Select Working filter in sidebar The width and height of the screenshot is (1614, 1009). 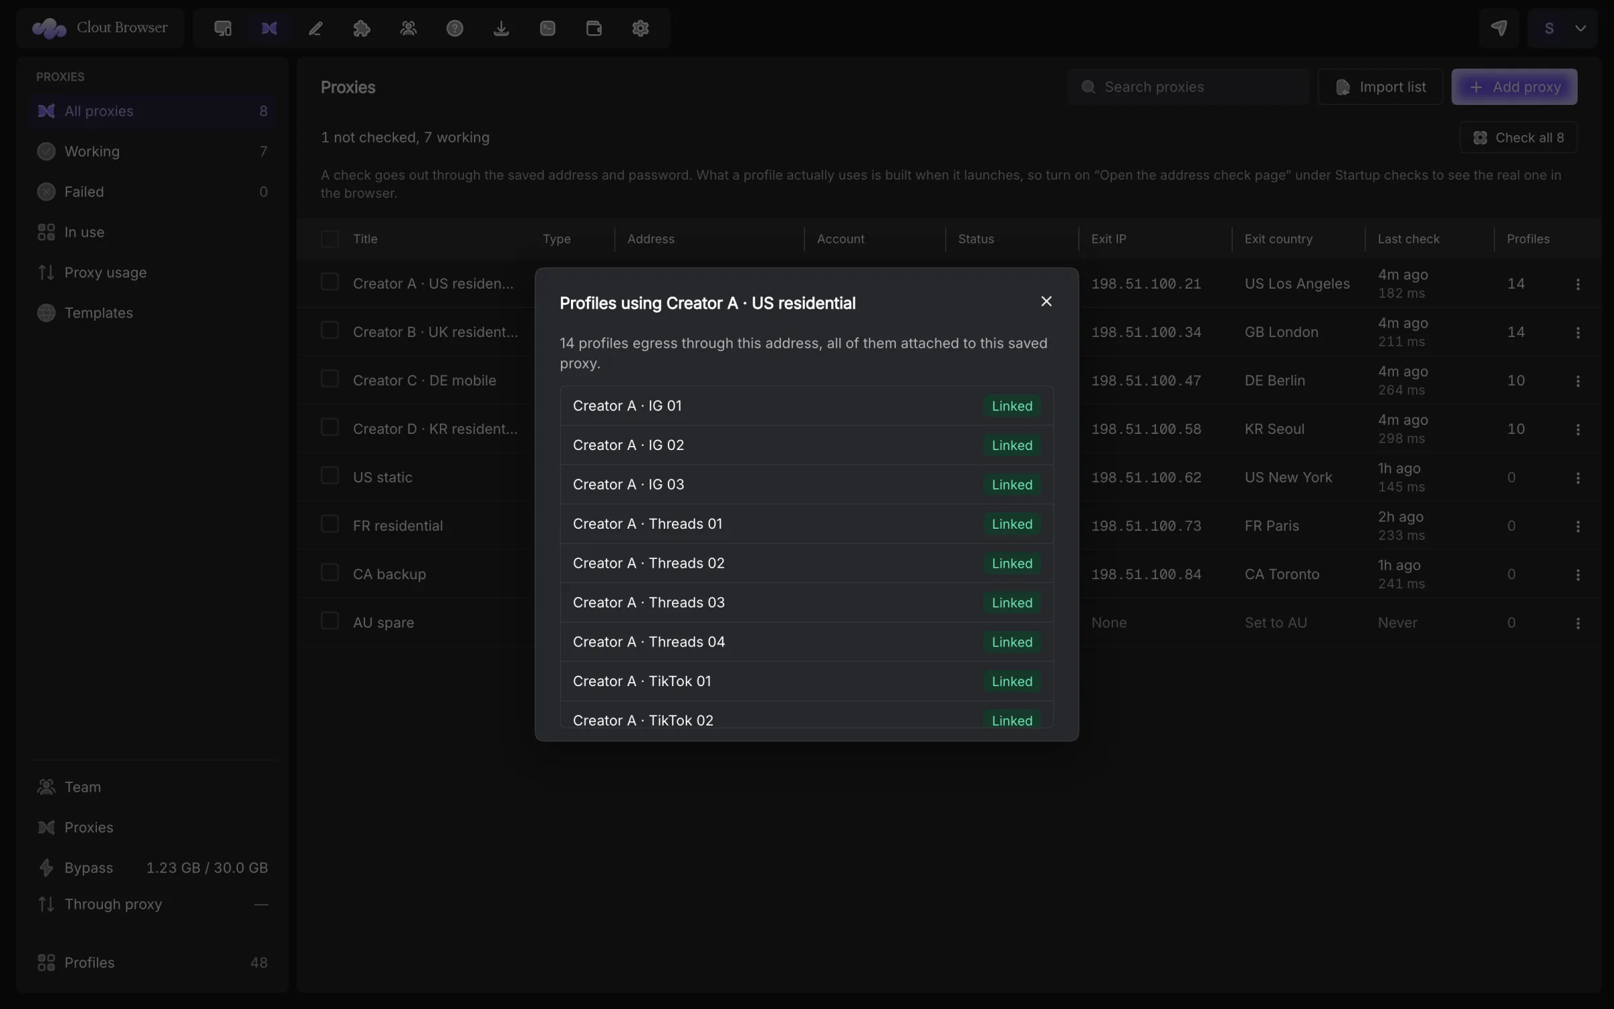pos(153,151)
